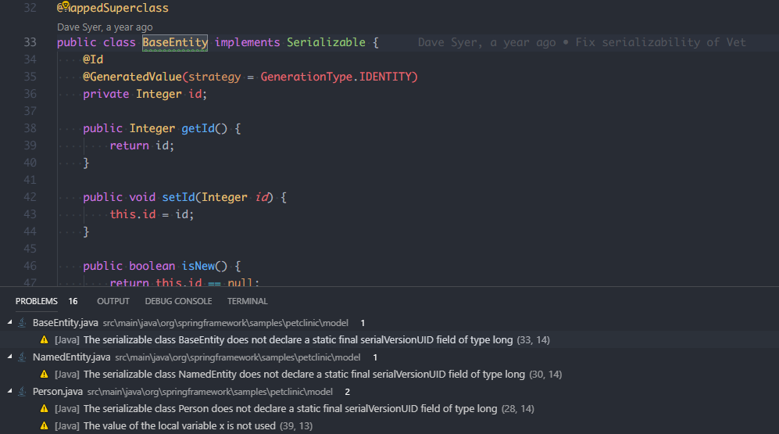The width and height of the screenshot is (779, 434).
Task: Select NamedEntity.java file row in problems
Action: [389, 357]
